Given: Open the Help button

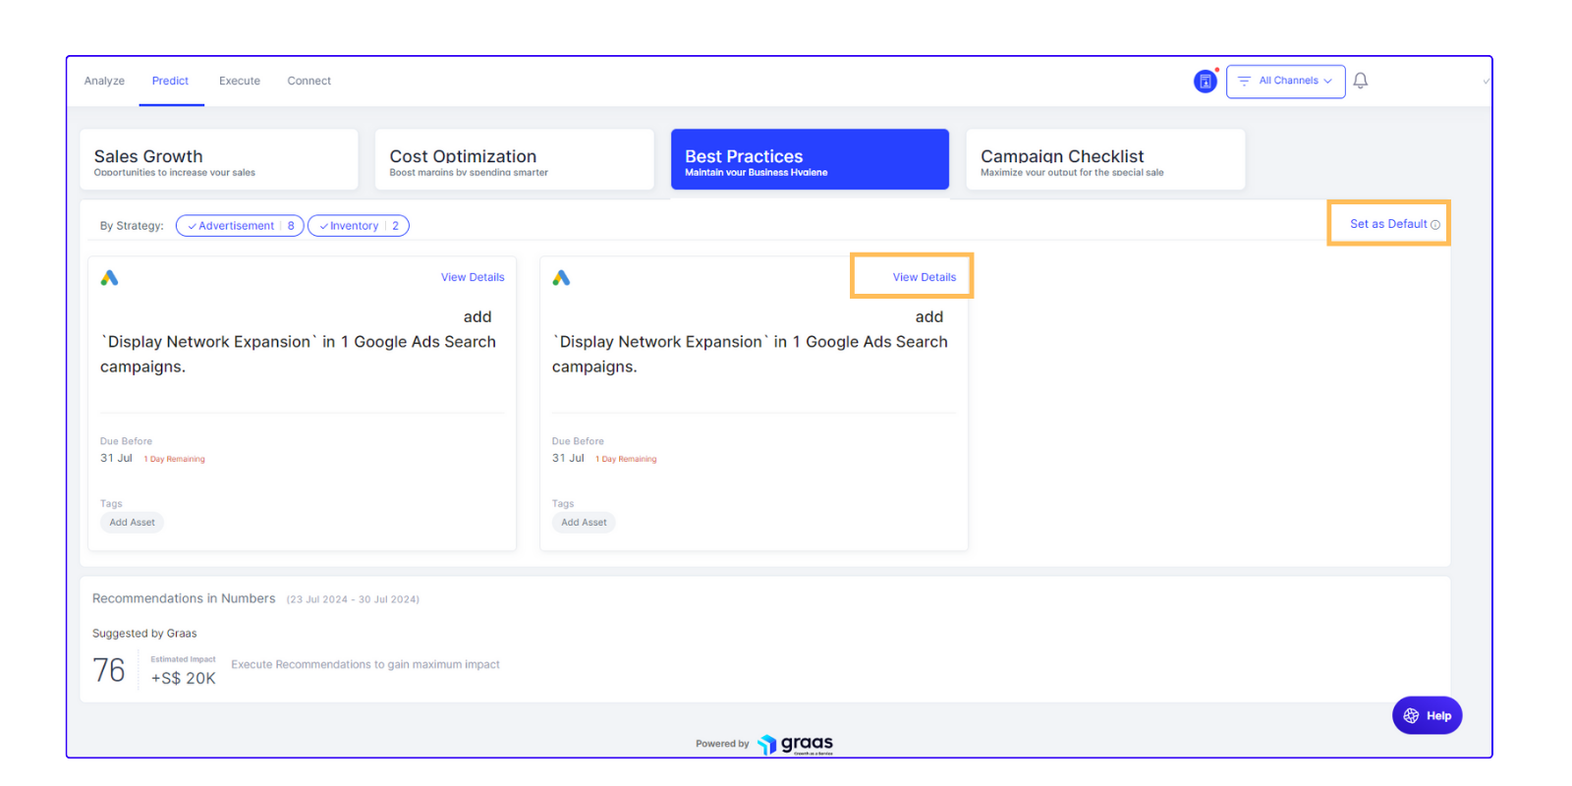Looking at the screenshot, I should point(1427,715).
